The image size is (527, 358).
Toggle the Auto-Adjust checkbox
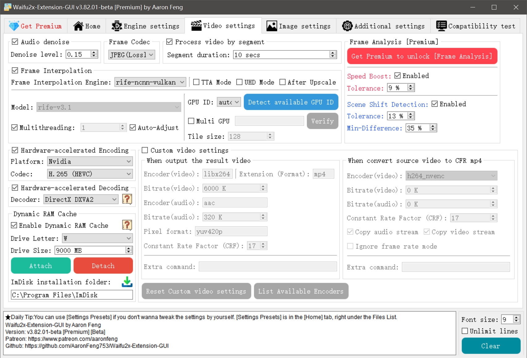[133, 127]
